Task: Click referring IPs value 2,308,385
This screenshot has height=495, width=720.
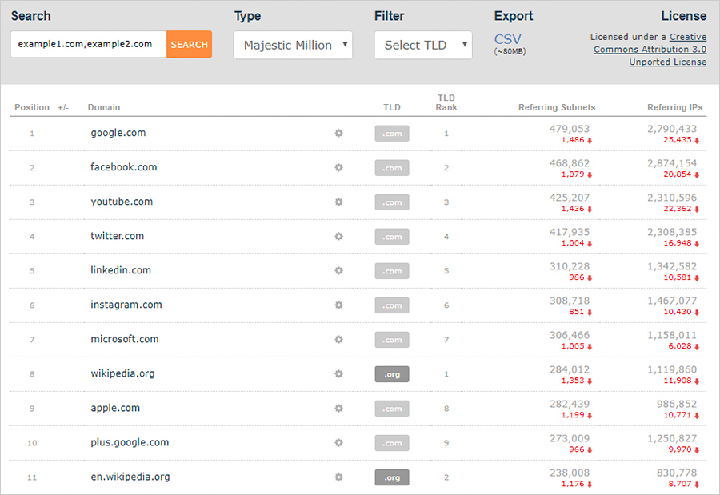Action: pyautogui.click(x=672, y=233)
